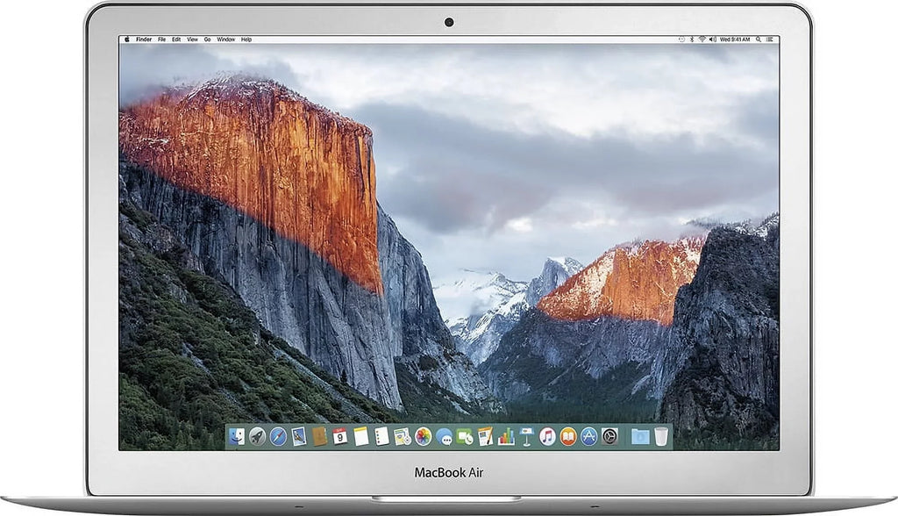Open the View menu
This screenshot has width=898, height=516.
coord(192,39)
